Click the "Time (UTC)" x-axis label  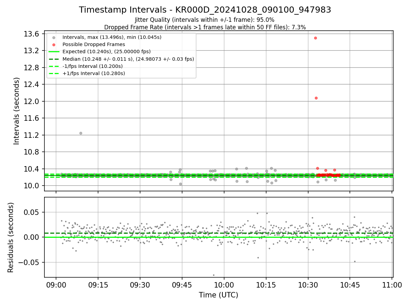(219, 295)
